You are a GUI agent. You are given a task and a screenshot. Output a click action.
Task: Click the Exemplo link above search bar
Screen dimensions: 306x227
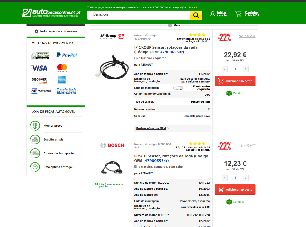tap(193, 8)
